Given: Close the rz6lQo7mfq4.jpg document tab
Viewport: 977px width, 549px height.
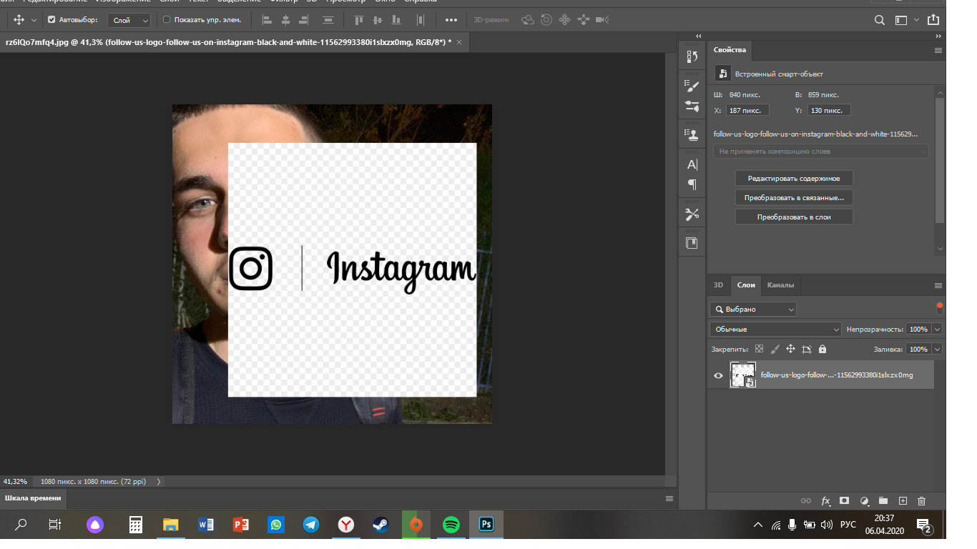Looking at the screenshot, I should pos(459,42).
